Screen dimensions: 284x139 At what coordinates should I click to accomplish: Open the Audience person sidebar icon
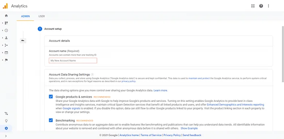[6, 38]
